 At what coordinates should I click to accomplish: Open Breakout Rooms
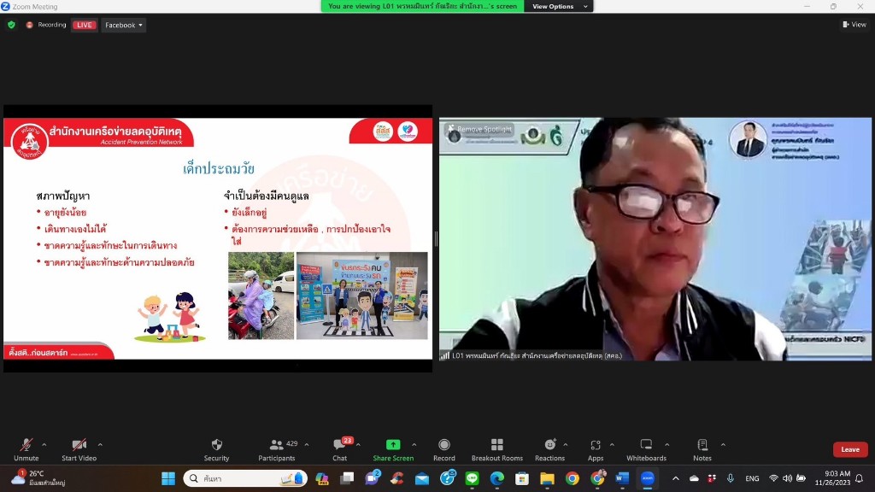click(x=497, y=449)
